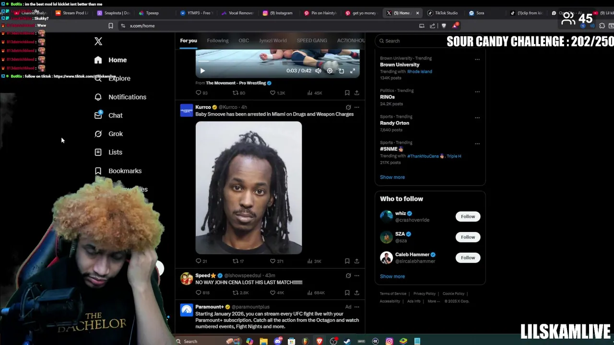Image resolution: width=614 pixels, height=345 pixels.
Task: Reply to the Pro Wrestling post
Action: coord(201,93)
